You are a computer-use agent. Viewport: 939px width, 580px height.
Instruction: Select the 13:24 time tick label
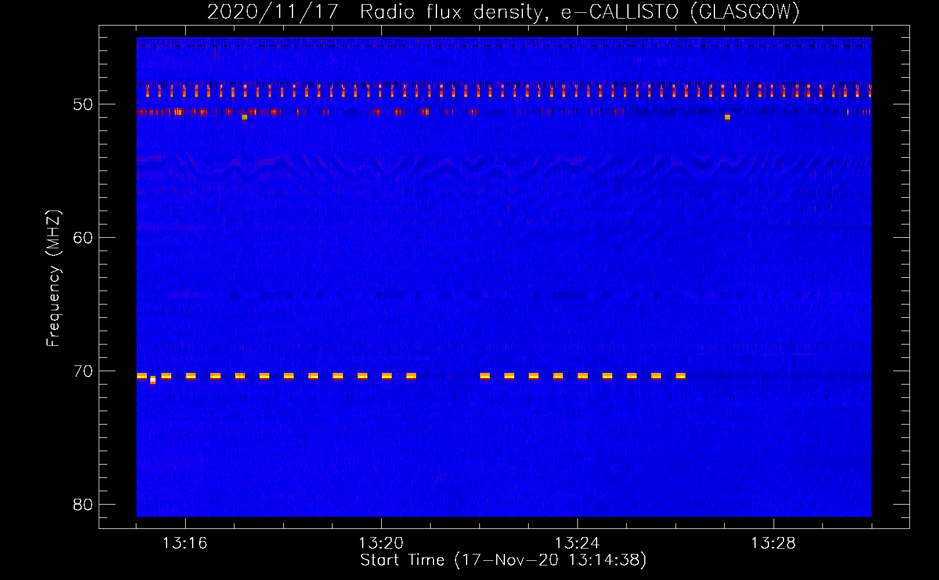pos(577,543)
